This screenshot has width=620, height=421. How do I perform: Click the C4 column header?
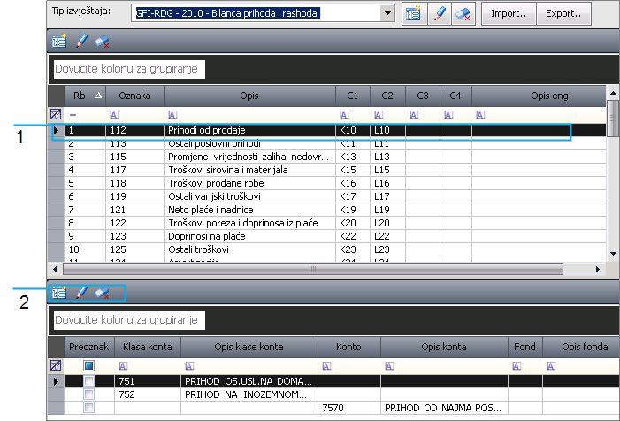pos(455,96)
